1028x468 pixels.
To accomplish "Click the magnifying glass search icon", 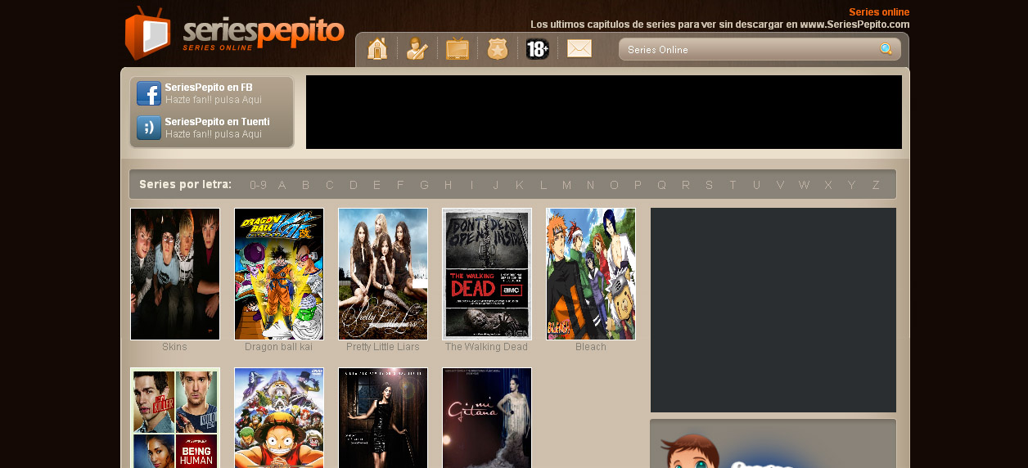I will (886, 49).
